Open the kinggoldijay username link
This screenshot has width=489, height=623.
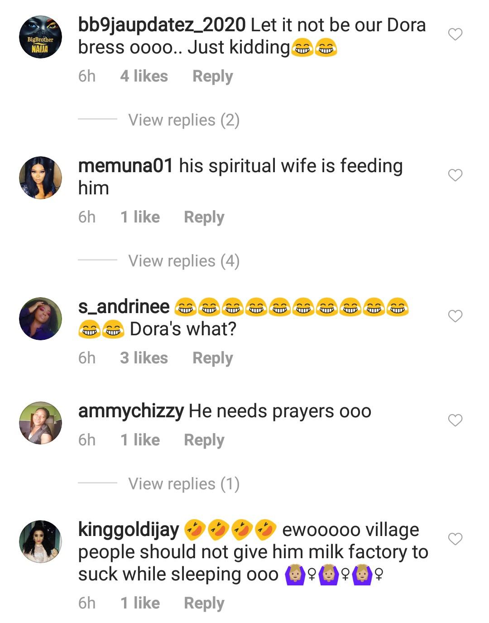(x=128, y=530)
